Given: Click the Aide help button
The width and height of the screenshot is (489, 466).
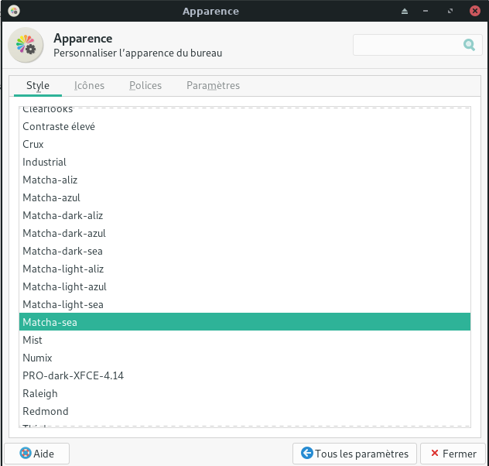Looking at the screenshot, I should [x=36, y=454].
